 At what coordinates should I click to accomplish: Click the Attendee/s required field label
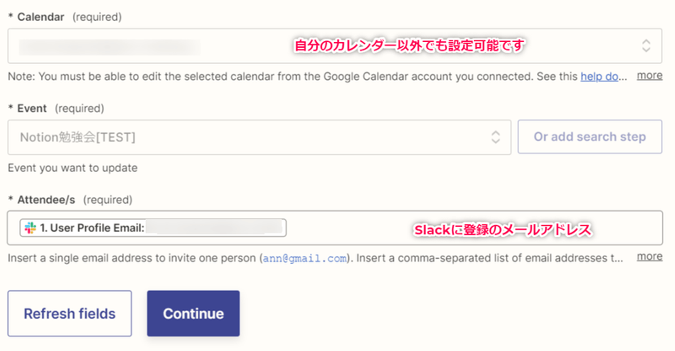[46, 200]
